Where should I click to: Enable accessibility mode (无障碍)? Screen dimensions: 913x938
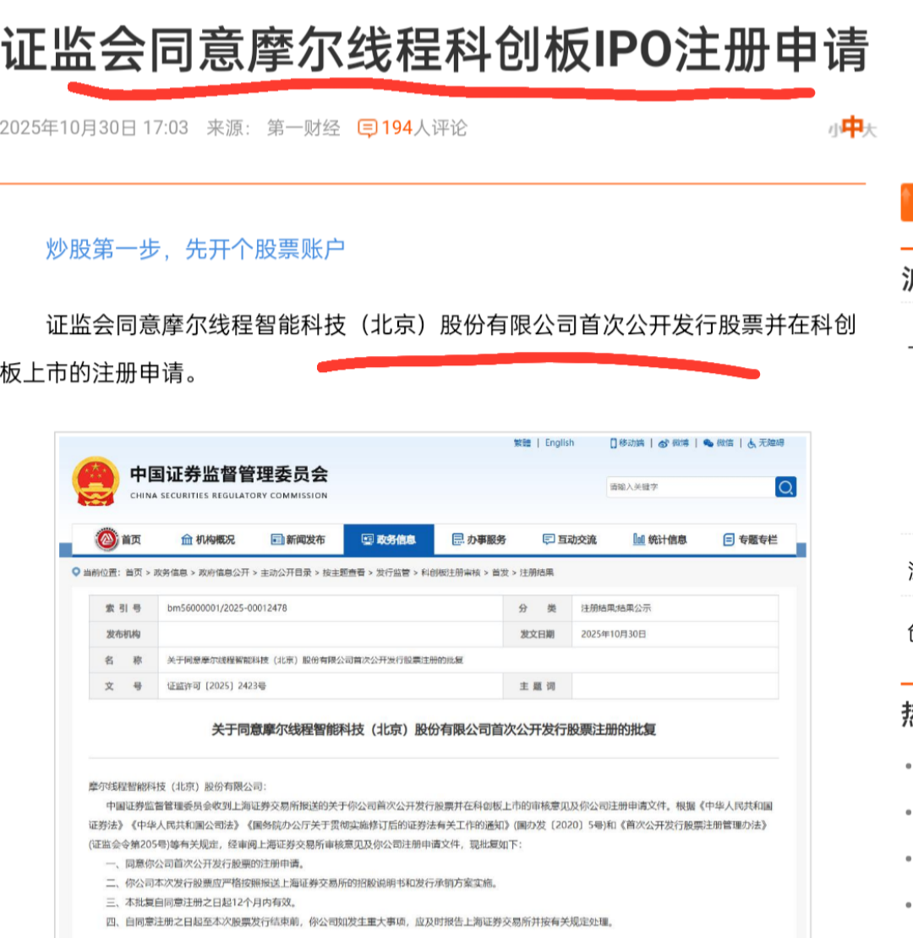pos(766,442)
